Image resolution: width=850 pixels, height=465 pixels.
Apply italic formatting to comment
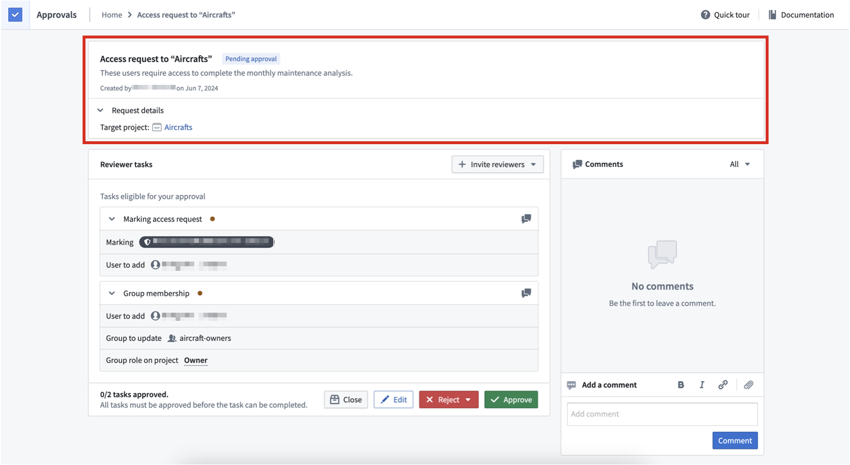[x=702, y=385]
